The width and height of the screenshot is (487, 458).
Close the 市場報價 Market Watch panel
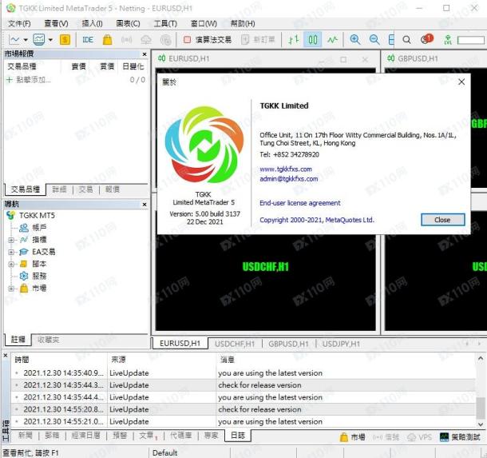(x=145, y=54)
